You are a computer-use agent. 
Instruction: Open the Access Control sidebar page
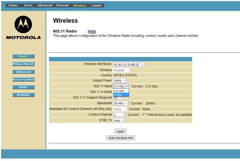23,80
